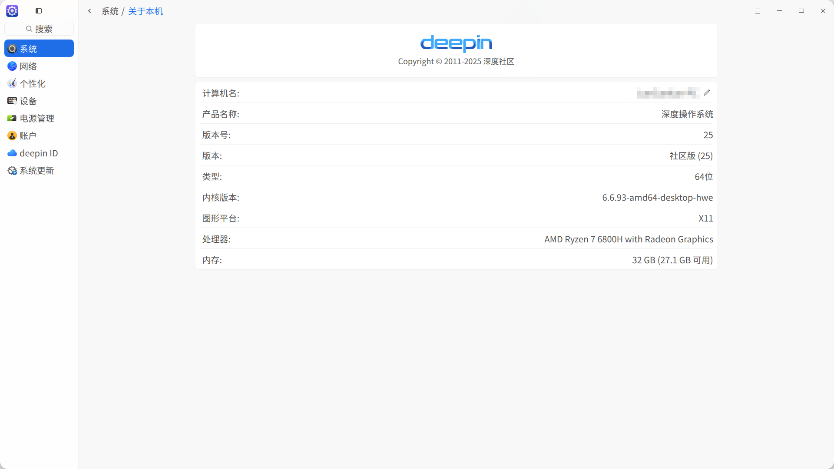Open the hamburger main menu
Viewport: 834px width, 469px height.
click(x=758, y=11)
